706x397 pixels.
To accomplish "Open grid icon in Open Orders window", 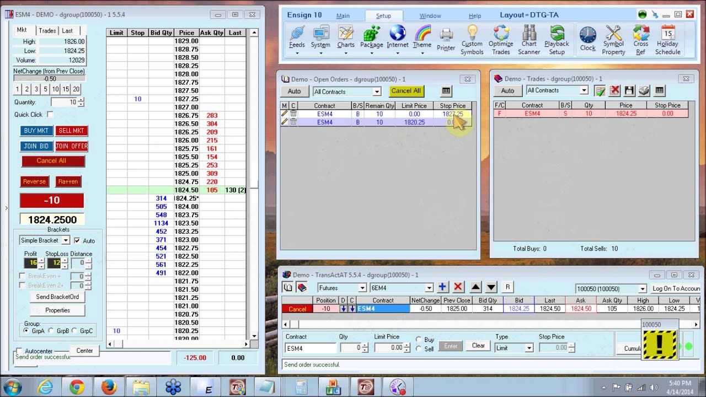I will click(x=446, y=91).
